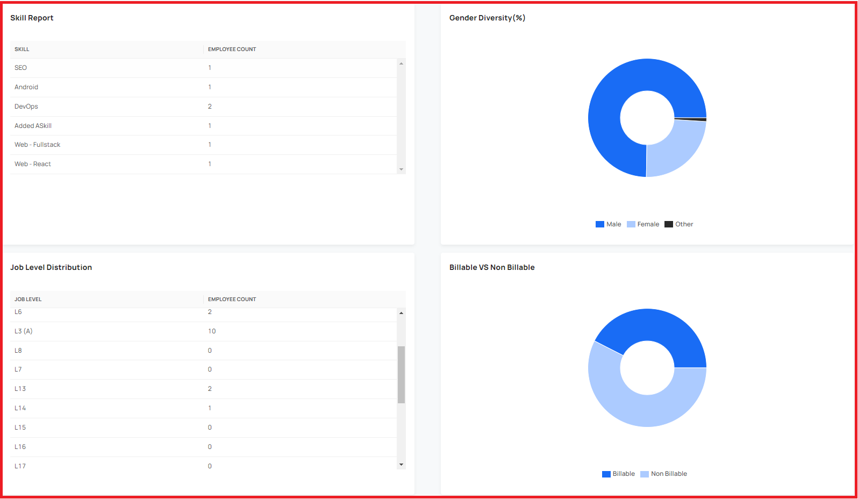
Task: Click the Skill Report heading
Action: pyautogui.click(x=32, y=18)
